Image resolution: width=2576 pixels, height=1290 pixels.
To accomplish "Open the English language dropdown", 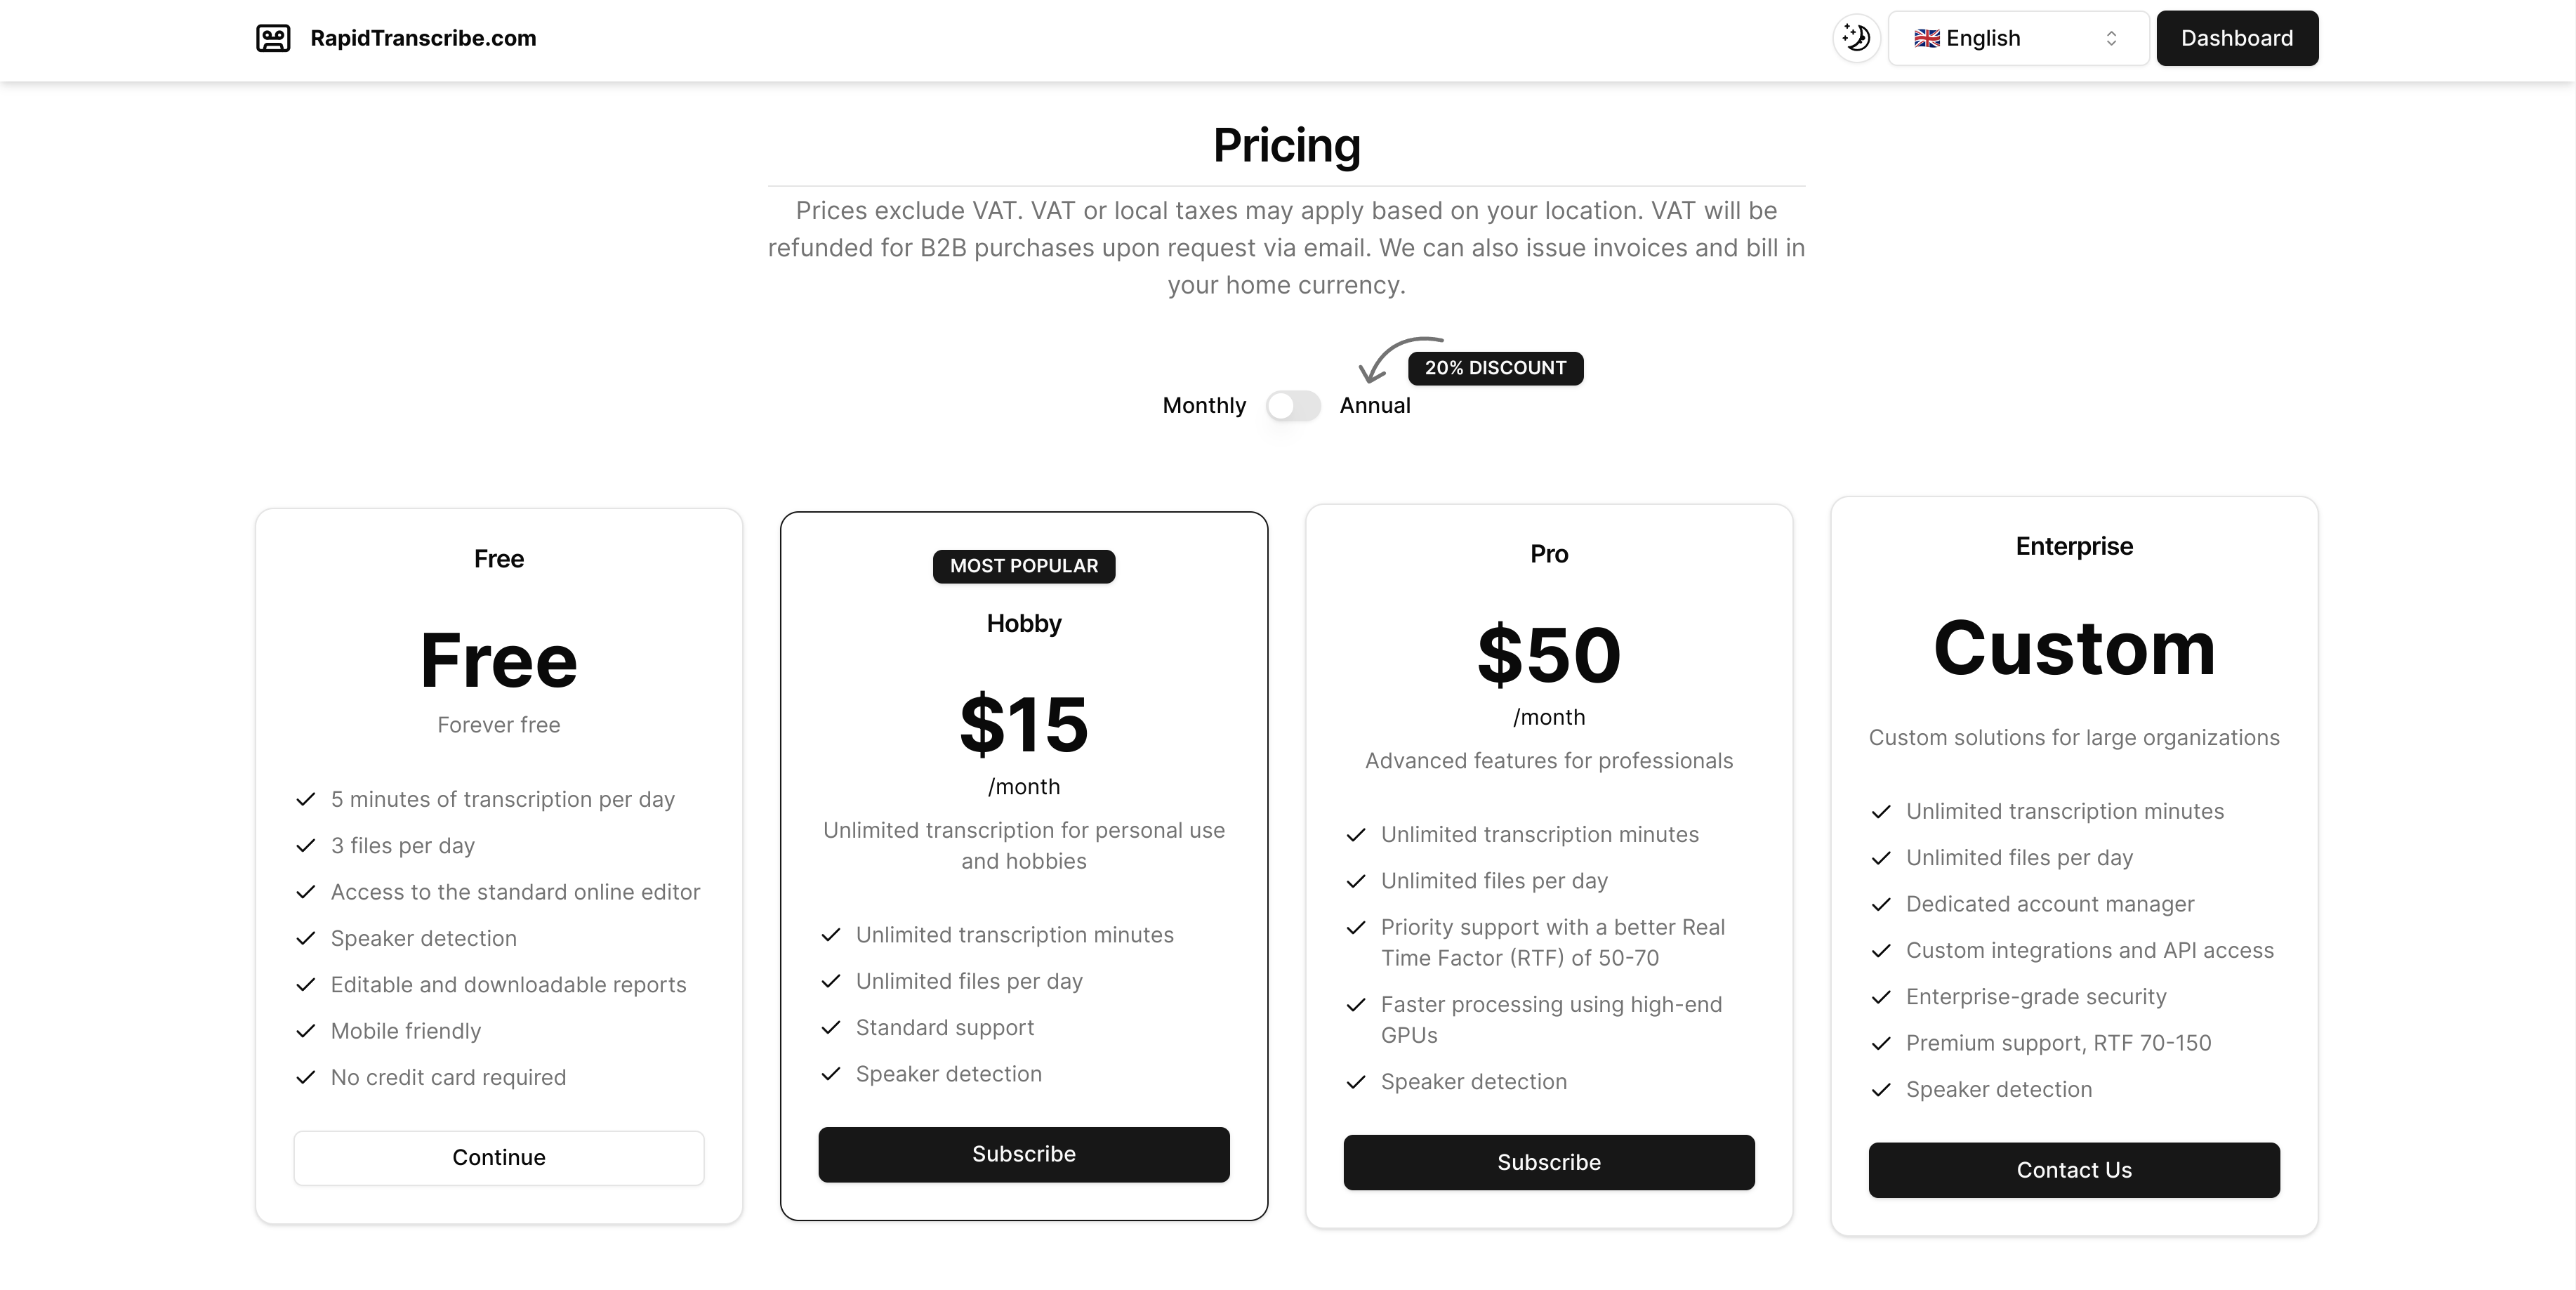I will pyautogui.click(x=2018, y=38).
